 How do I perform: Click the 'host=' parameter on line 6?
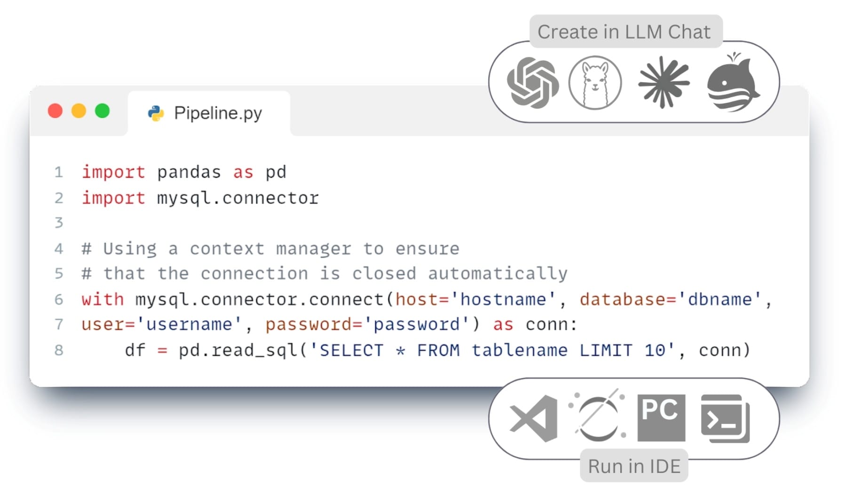(422, 299)
